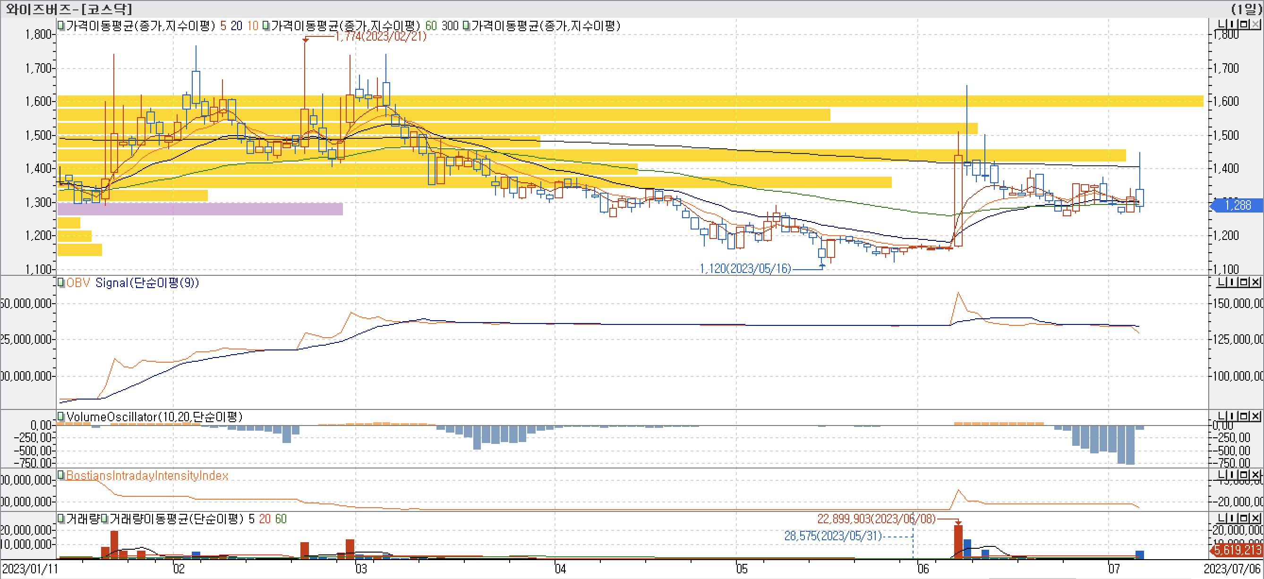Maximize the volume (거래량) panel
Screen dimensions: 1264x579
[x=1244, y=518]
